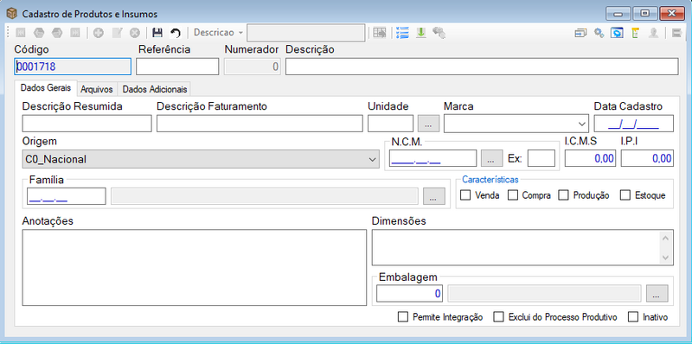Click the Ex: input field
Viewport: 692px width, 344px height.
[x=541, y=158]
